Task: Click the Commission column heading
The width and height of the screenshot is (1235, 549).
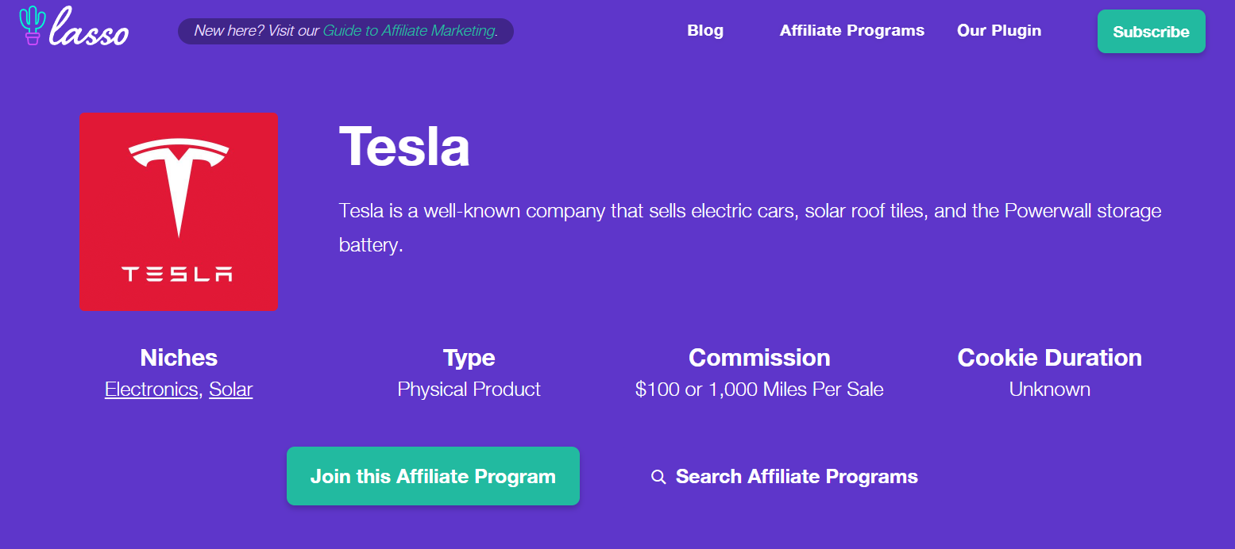Action: coord(759,358)
